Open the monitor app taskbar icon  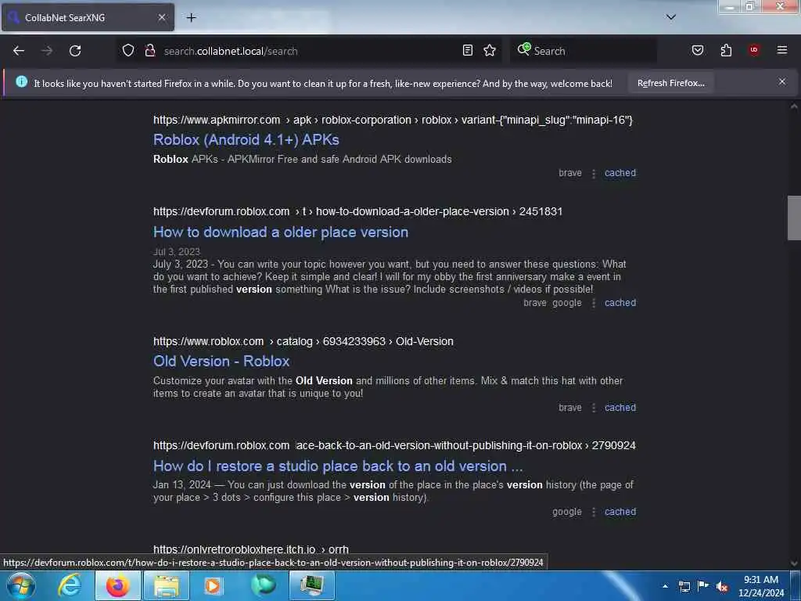click(x=311, y=585)
